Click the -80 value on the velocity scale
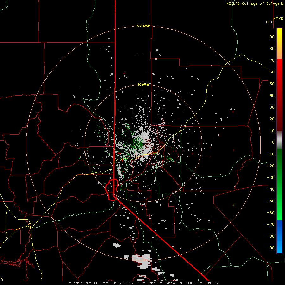This screenshot has height=285, width=285. click(271, 236)
